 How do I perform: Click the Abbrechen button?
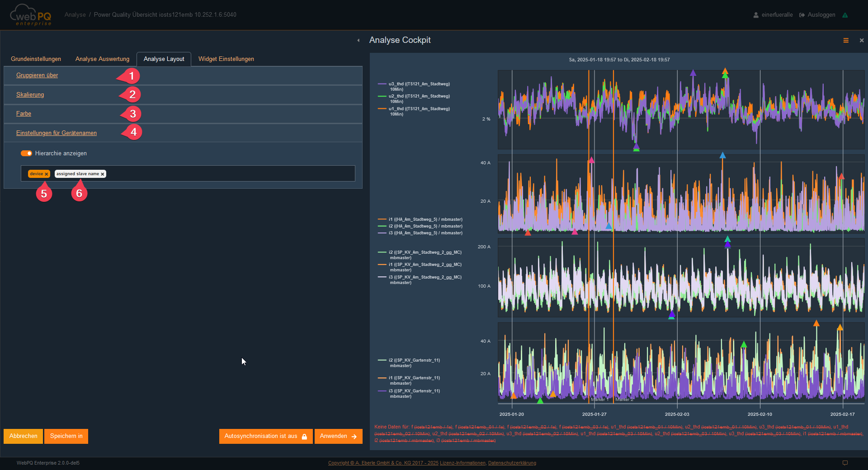24,436
